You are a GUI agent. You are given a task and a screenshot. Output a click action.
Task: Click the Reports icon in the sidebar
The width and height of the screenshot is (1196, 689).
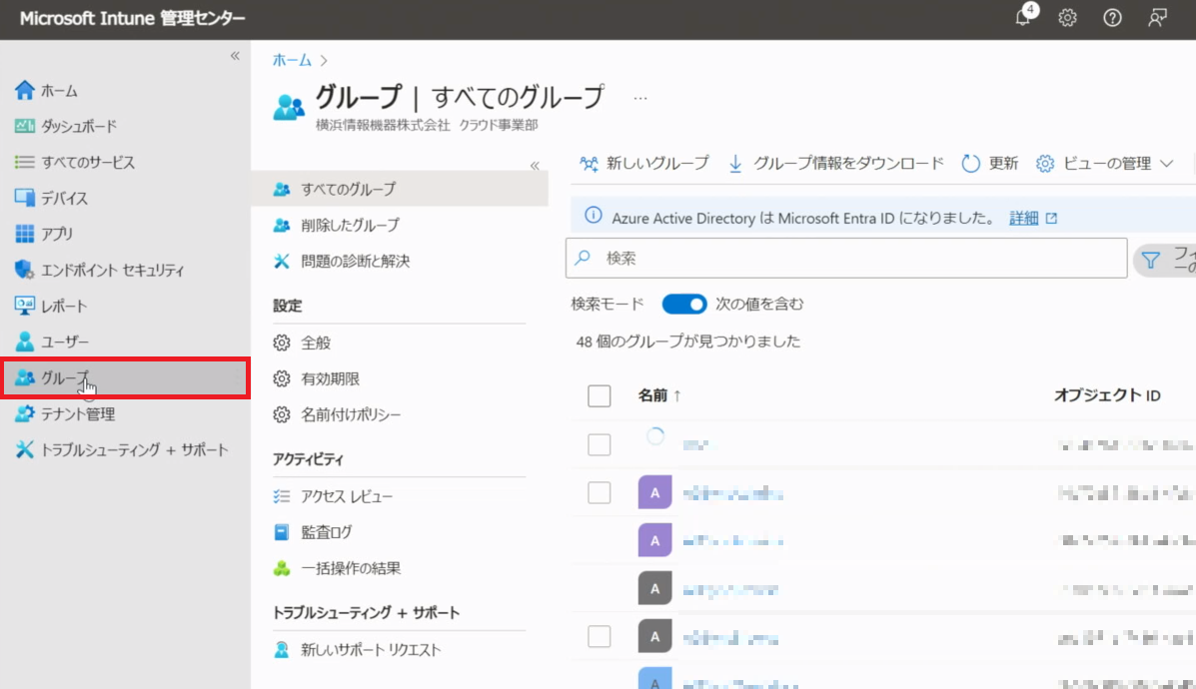pyautogui.click(x=24, y=306)
